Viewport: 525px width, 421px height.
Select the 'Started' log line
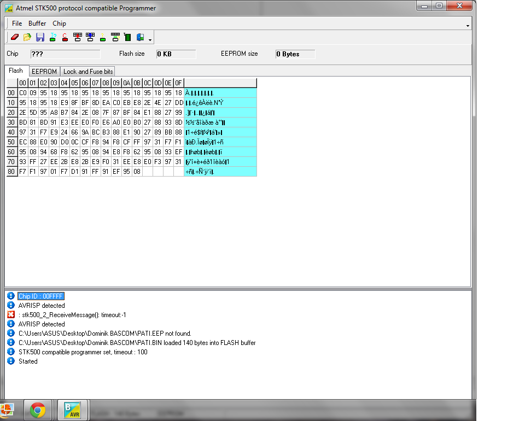click(x=28, y=361)
